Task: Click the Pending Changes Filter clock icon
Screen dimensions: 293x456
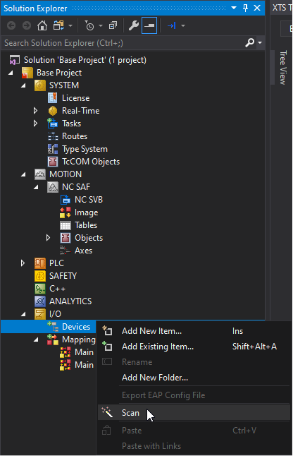Action: coord(89,25)
